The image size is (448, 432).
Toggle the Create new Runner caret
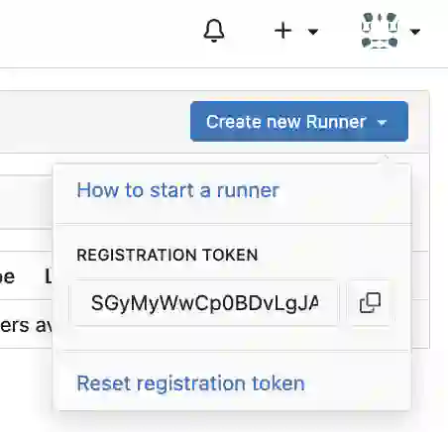coord(382,123)
